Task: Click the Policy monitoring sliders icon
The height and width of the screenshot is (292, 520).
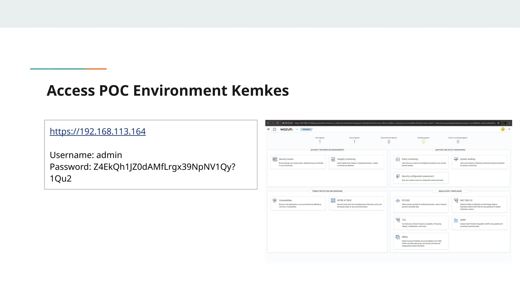Action: pyautogui.click(x=398, y=159)
